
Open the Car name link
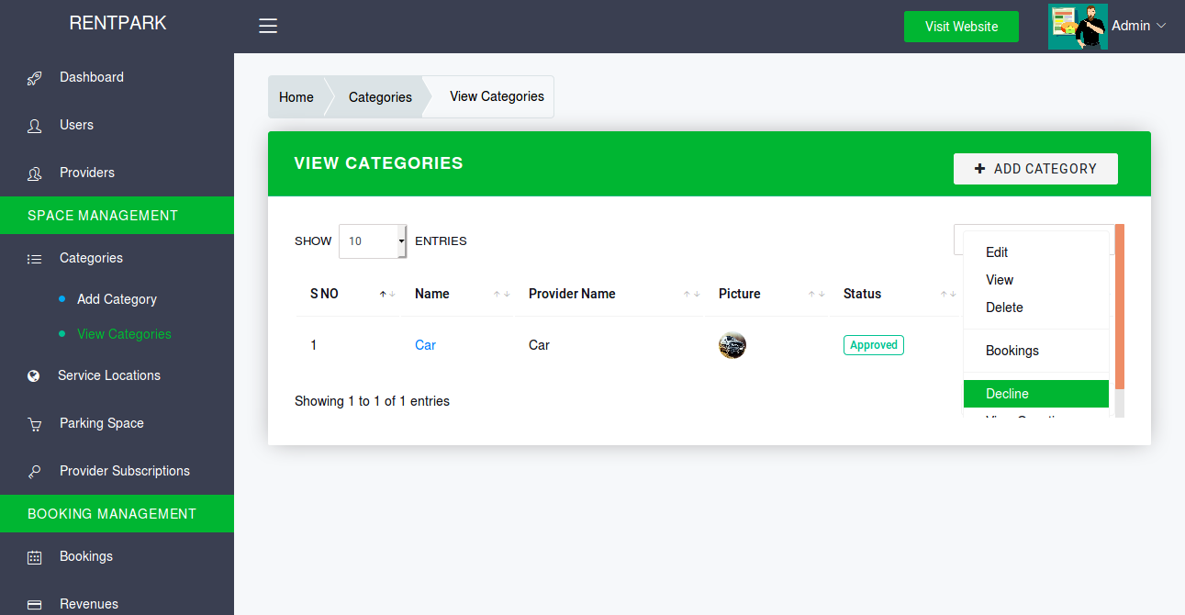[x=425, y=345]
